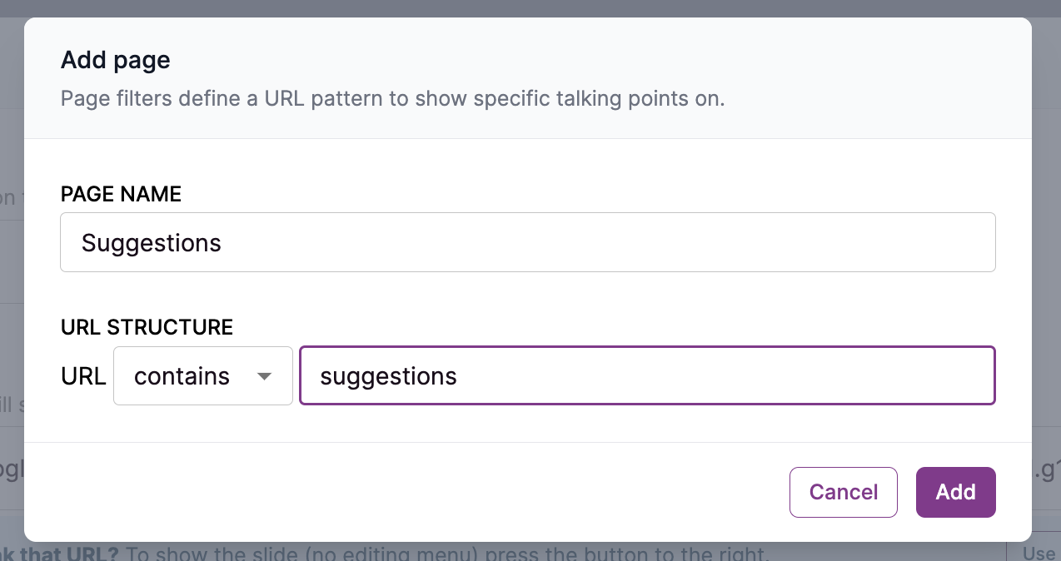1061x561 pixels.
Task: Click the dimmed backdrop above the dialog
Action: (530, 7)
